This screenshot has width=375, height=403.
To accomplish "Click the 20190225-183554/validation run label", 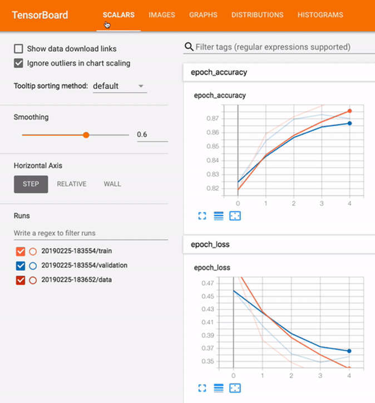I will click(x=85, y=265).
